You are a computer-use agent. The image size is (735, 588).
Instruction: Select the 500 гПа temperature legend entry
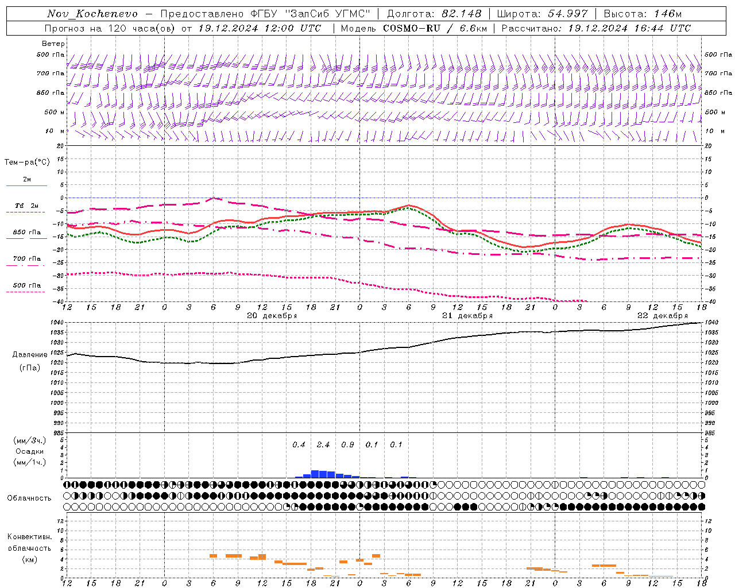click(x=26, y=286)
